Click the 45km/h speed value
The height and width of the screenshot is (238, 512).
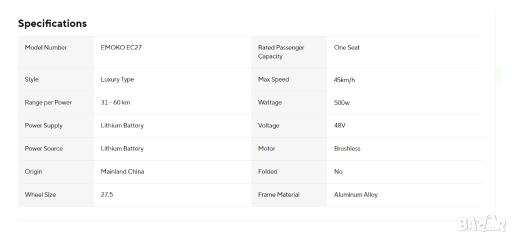tap(344, 80)
